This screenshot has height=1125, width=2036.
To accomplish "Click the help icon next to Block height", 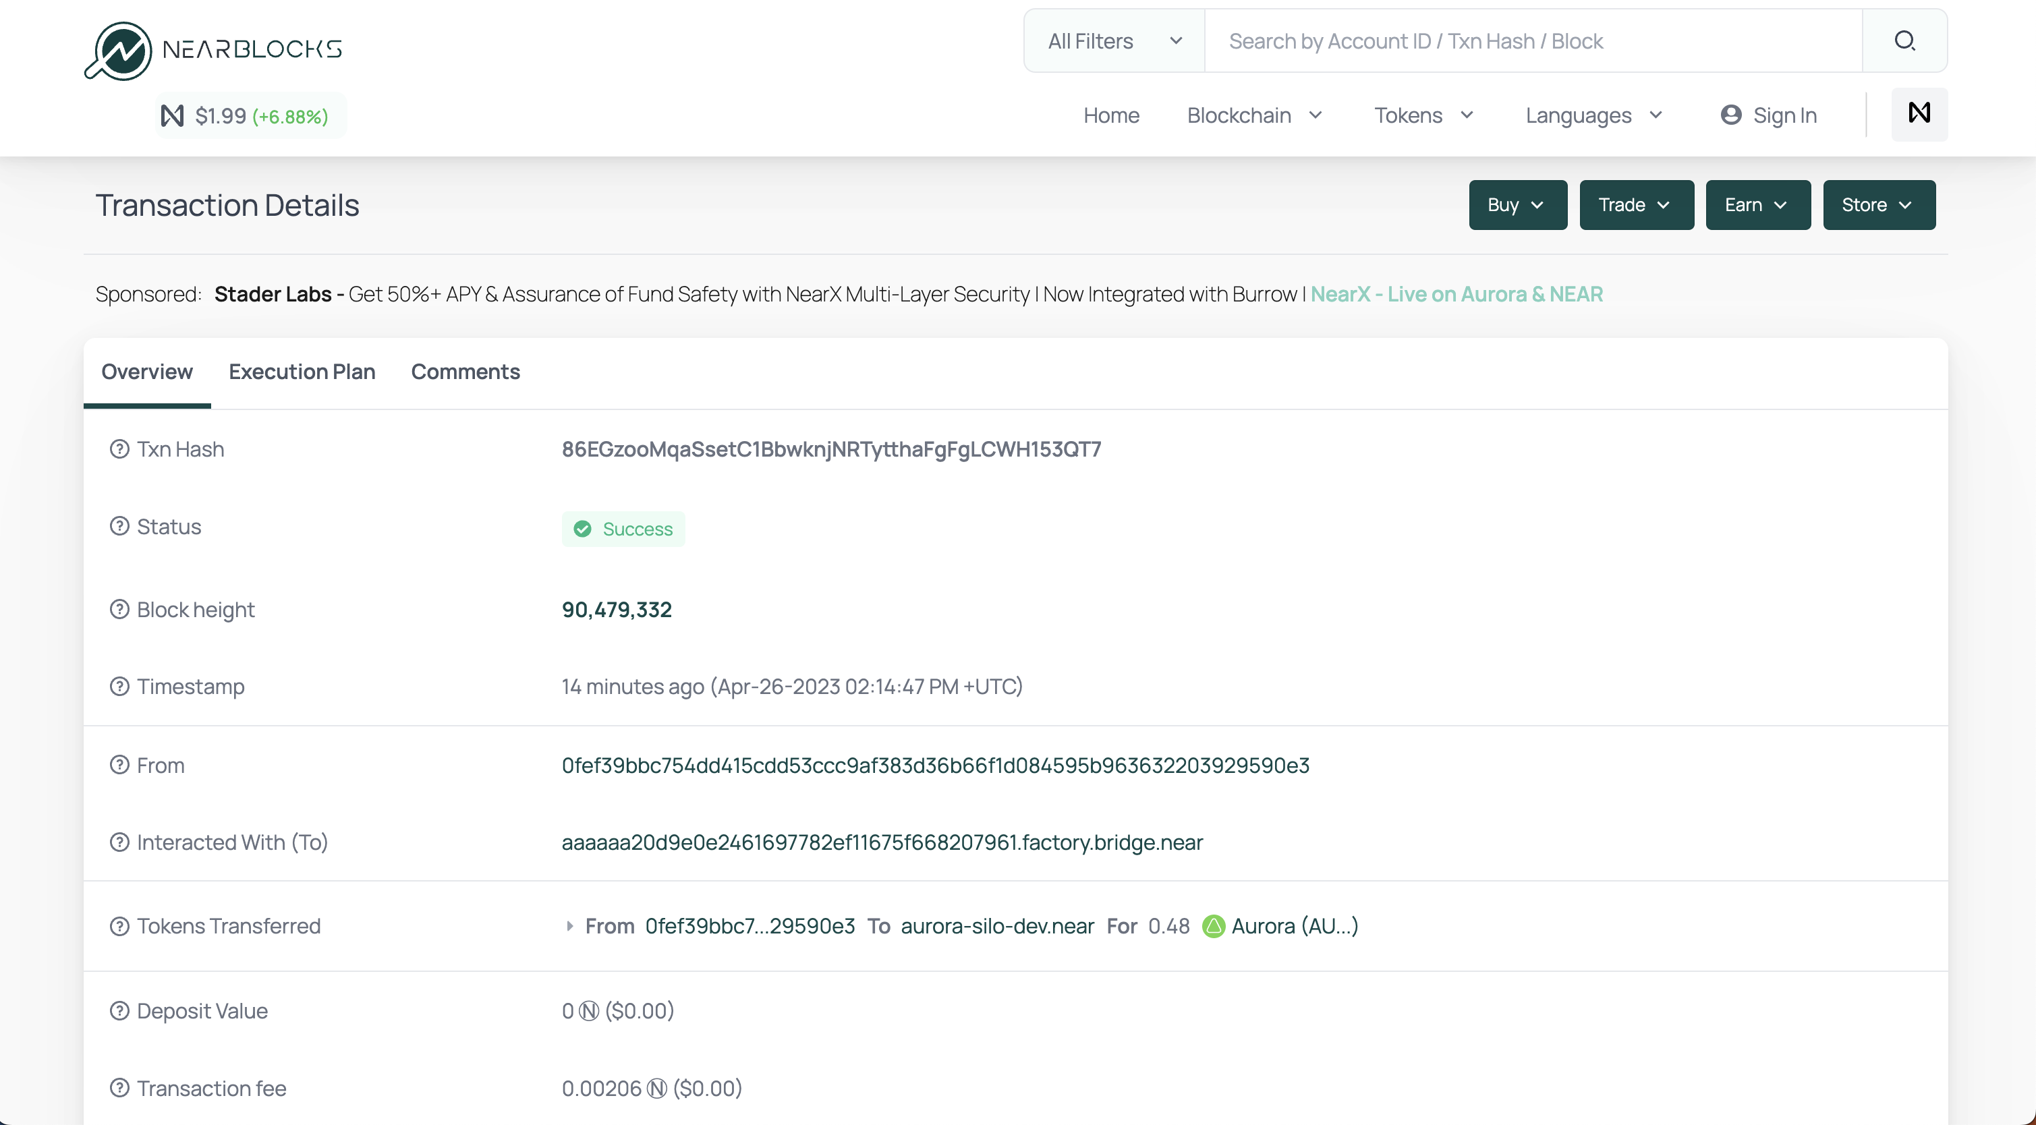I will (x=119, y=609).
